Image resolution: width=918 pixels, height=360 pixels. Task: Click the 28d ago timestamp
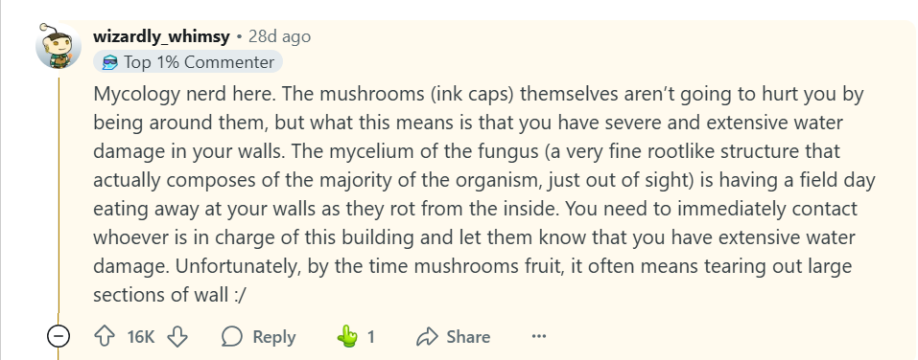[x=279, y=36]
